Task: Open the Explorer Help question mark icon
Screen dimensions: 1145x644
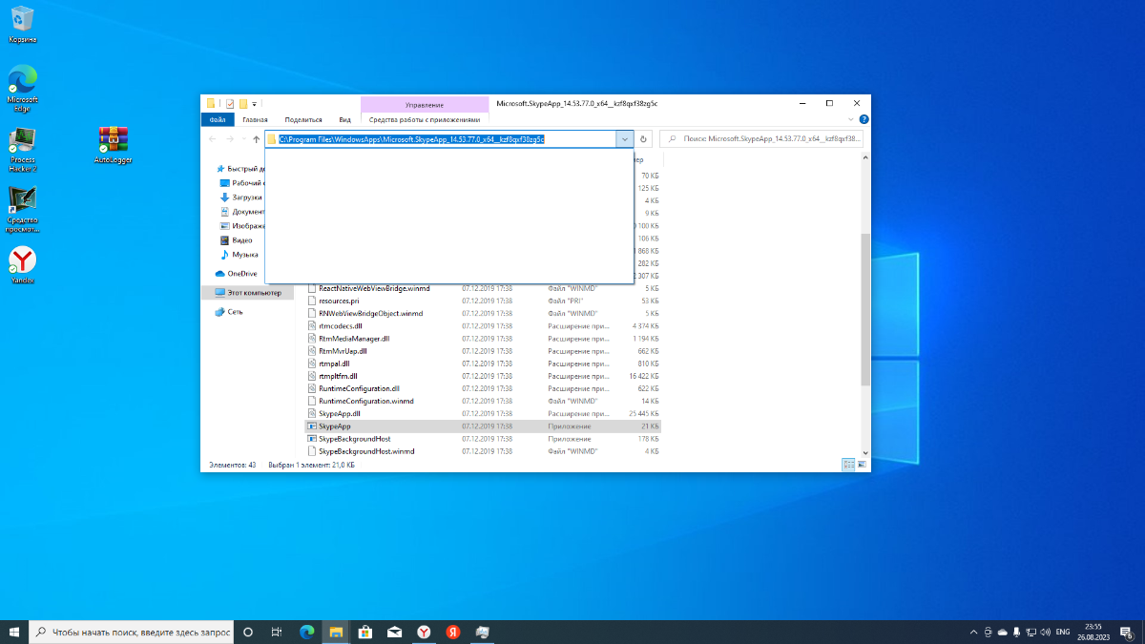Action: (x=864, y=119)
